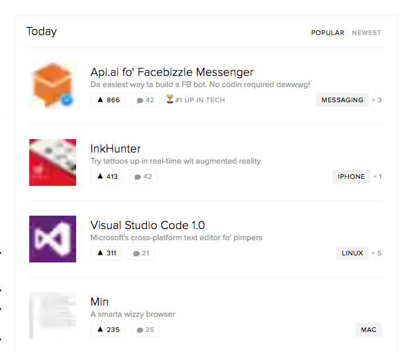The height and width of the screenshot is (353, 408).
Task: View the 21 comments on Visual Studio Code
Action: click(x=141, y=253)
